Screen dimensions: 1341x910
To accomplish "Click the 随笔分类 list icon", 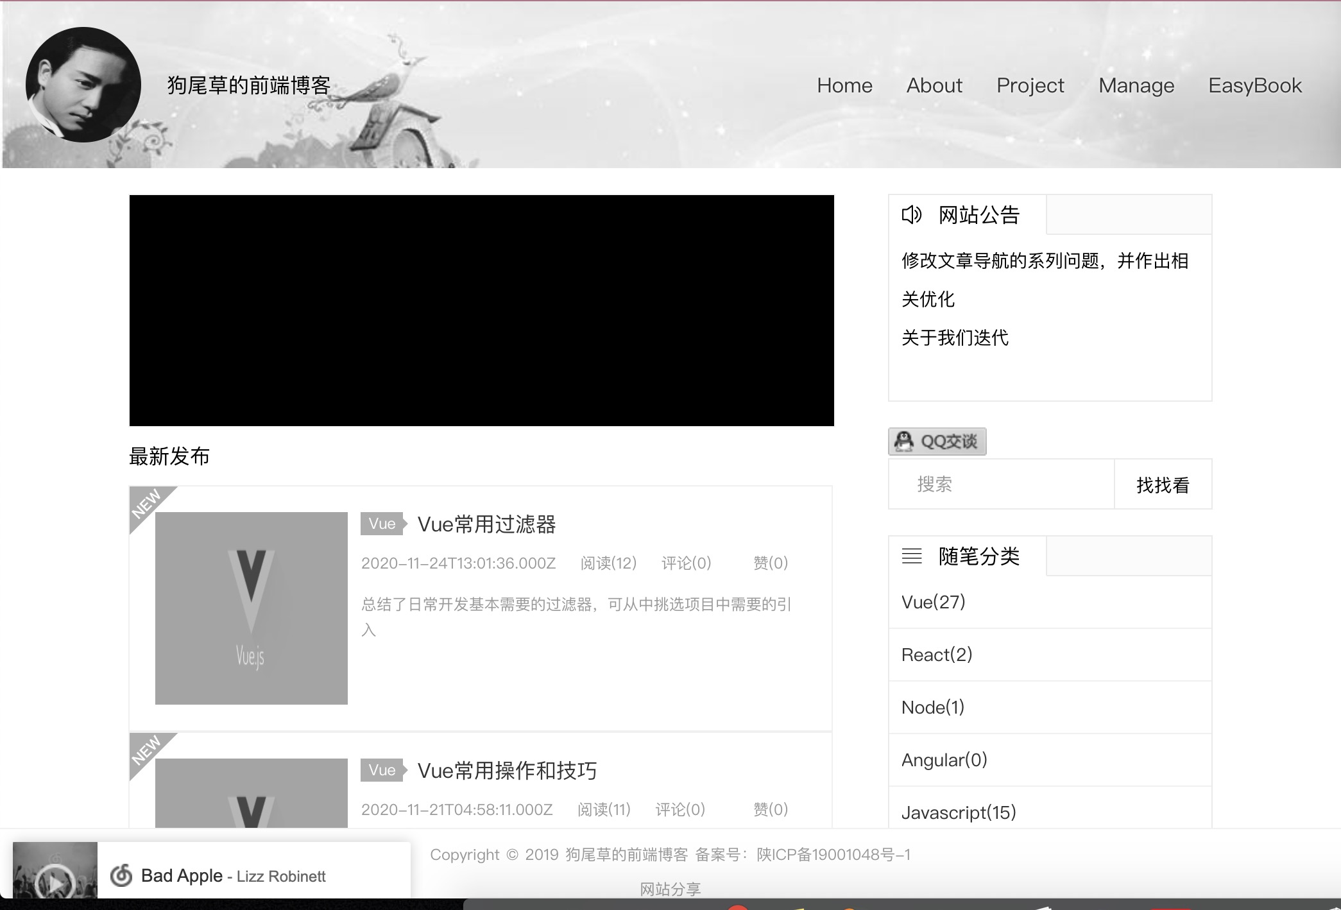I will tap(912, 556).
